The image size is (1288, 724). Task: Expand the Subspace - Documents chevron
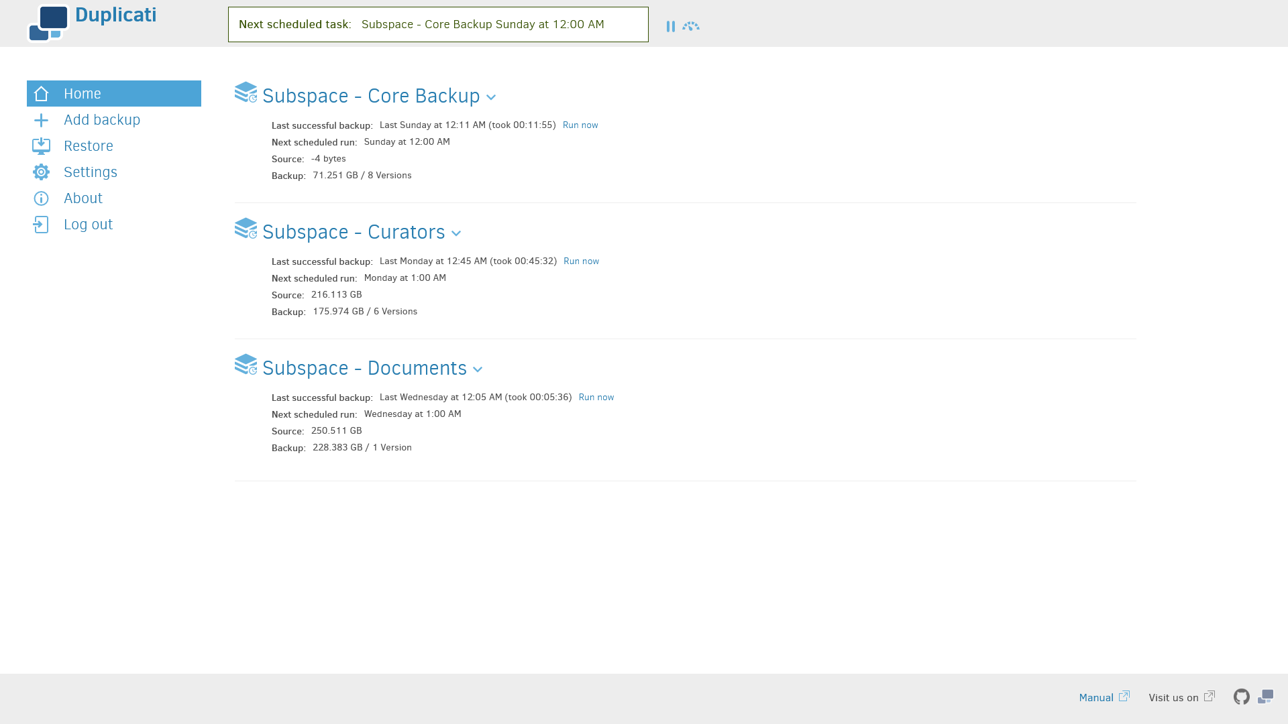tap(478, 370)
